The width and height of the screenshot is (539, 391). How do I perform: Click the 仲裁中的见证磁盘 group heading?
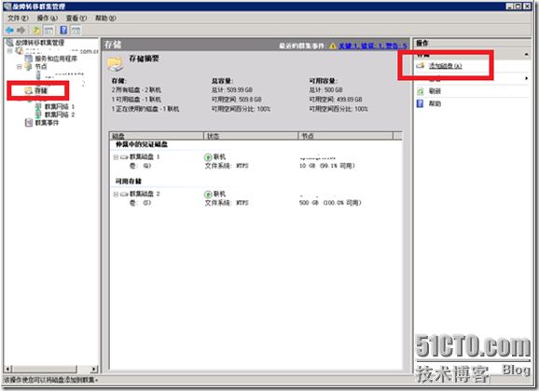pyautogui.click(x=142, y=144)
